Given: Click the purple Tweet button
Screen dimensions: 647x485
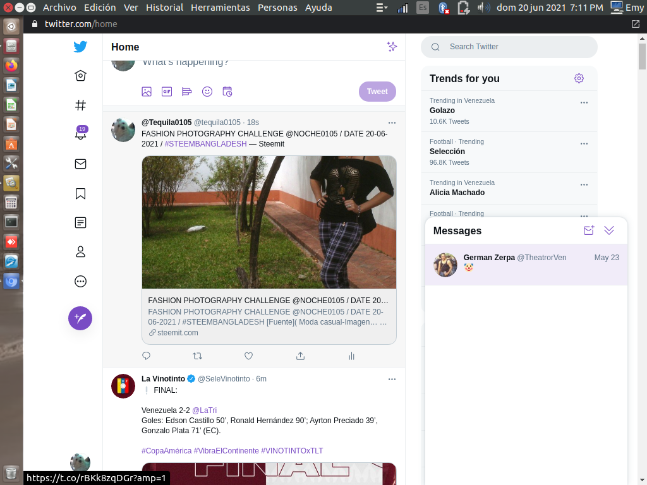Looking at the screenshot, I should tap(377, 92).
